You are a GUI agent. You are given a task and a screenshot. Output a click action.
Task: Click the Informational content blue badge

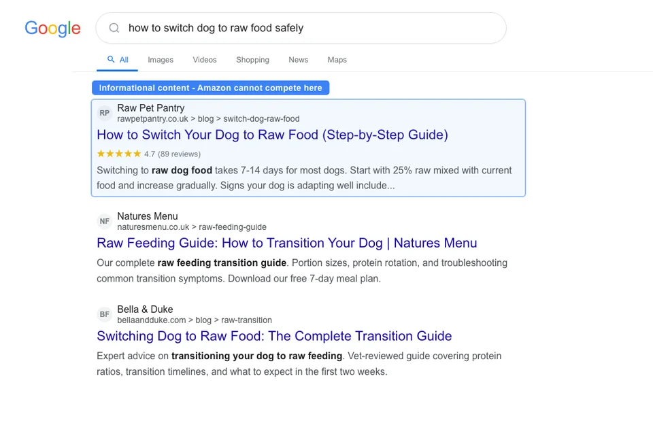tap(211, 88)
